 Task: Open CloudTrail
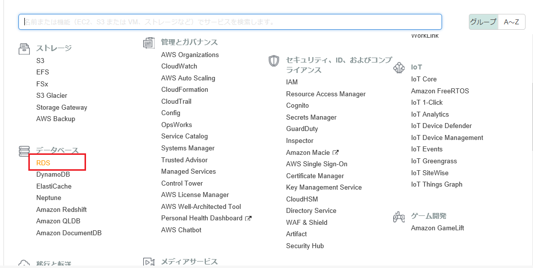[x=176, y=101]
